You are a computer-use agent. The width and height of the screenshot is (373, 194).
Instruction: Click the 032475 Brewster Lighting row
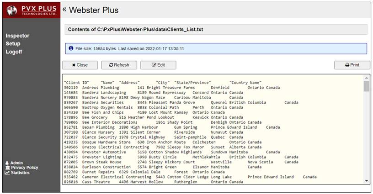(x=181, y=157)
